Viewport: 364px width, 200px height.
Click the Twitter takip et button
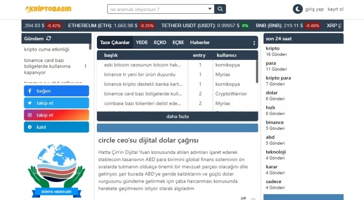56,103
